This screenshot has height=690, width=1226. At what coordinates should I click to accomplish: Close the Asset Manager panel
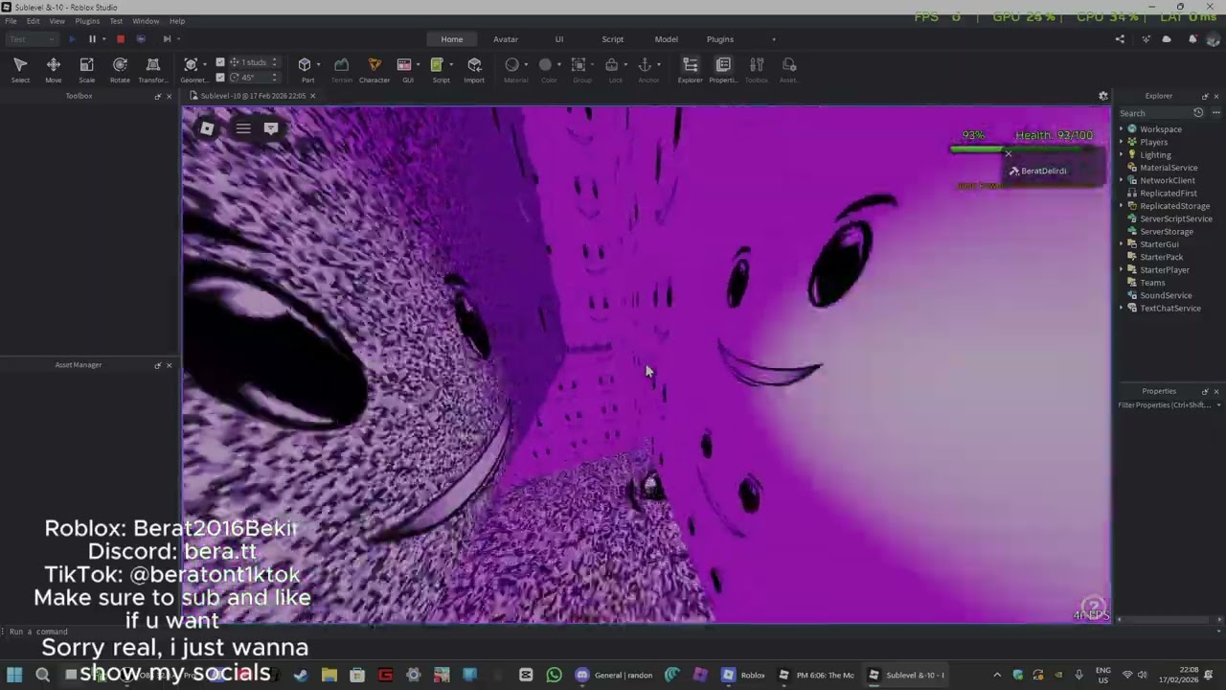point(170,365)
